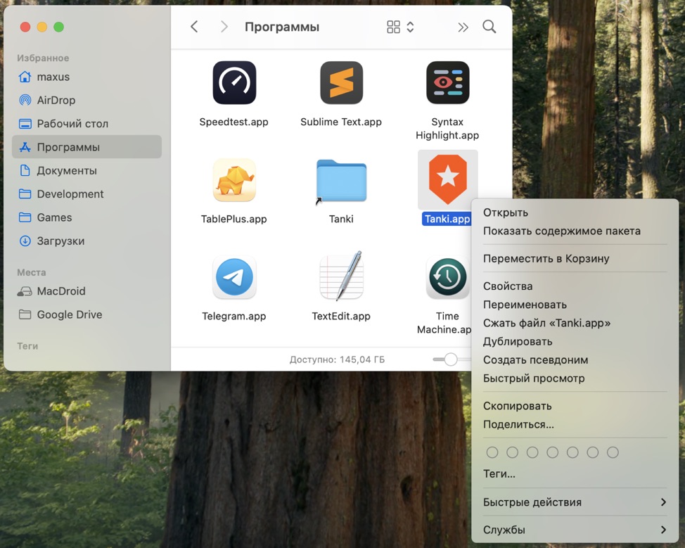Click the Доступно: 145,04 ГБ status text

[x=338, y=359]
